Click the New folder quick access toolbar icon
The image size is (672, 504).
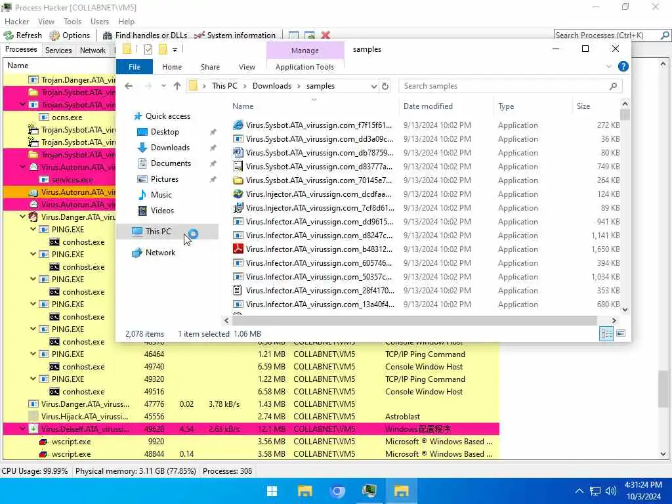163,50
